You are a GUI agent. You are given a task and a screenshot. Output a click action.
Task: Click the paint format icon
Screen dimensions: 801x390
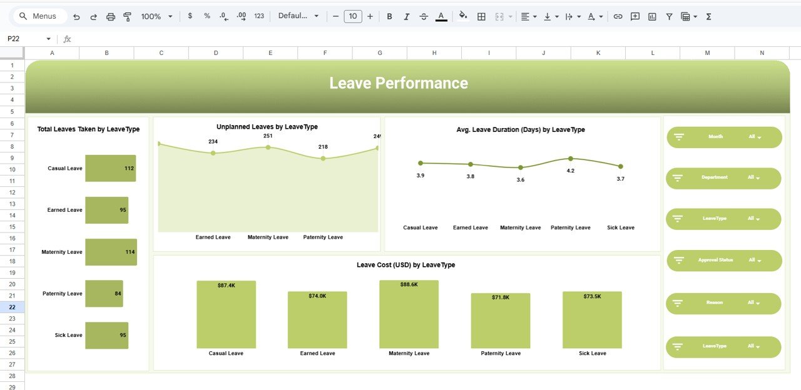127,16
